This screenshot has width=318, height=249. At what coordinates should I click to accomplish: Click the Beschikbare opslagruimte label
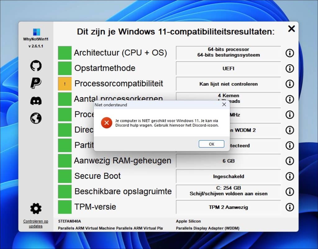pos(123,192)
